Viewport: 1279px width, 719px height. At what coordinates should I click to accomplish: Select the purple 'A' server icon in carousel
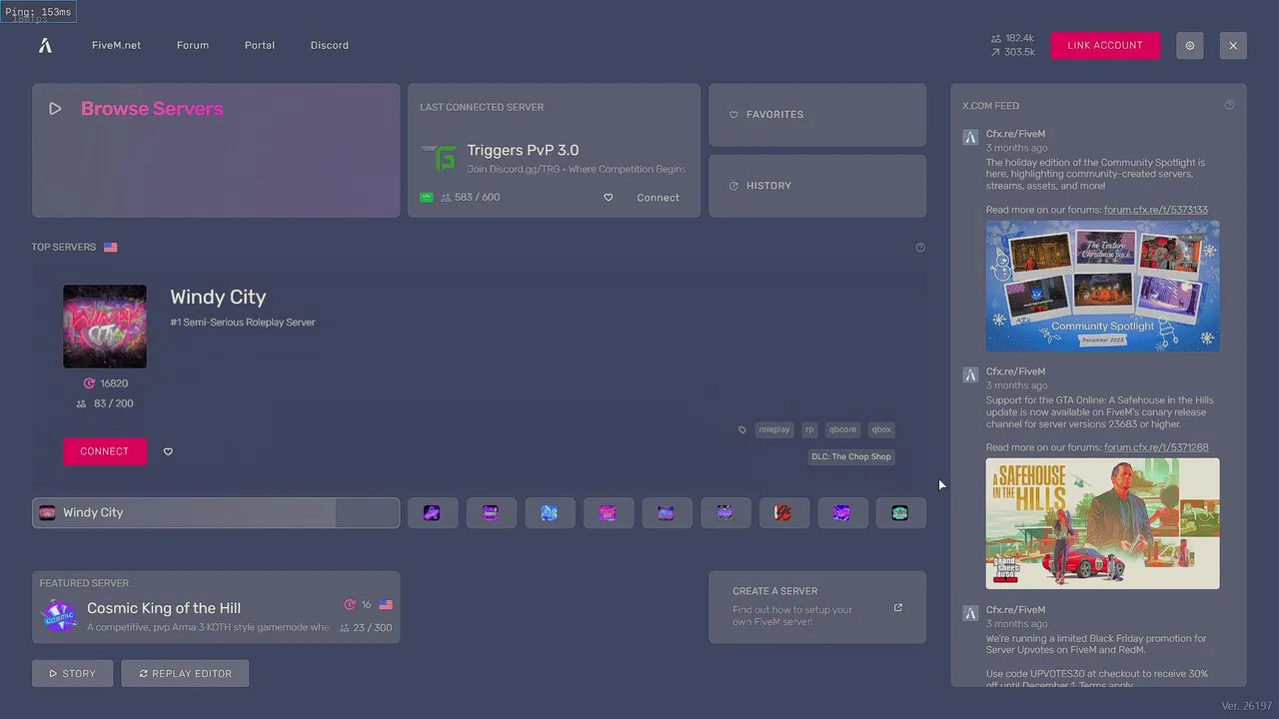(432, 512)
